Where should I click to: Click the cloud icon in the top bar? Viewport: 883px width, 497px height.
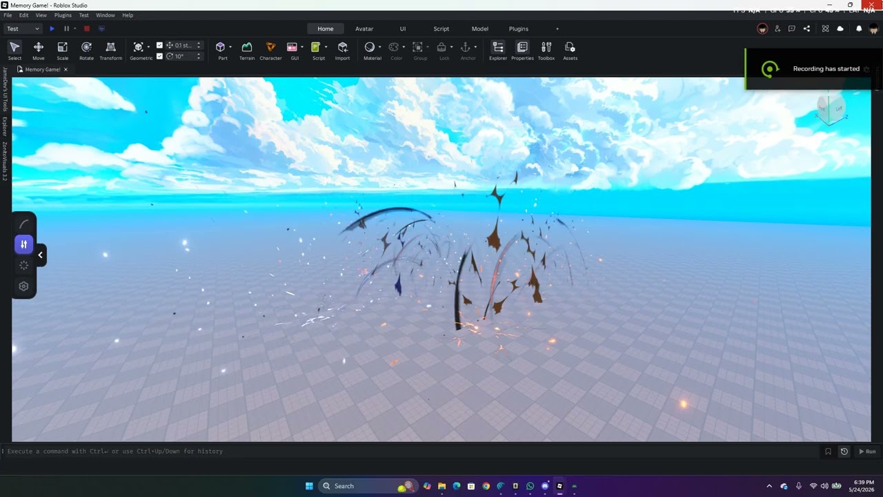[840, 28]
